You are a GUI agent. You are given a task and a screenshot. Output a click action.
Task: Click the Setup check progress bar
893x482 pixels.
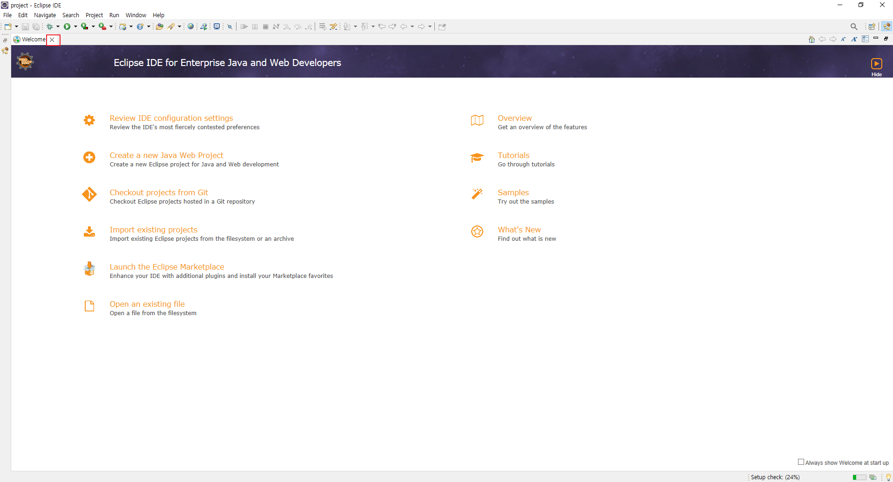point(859,477)
